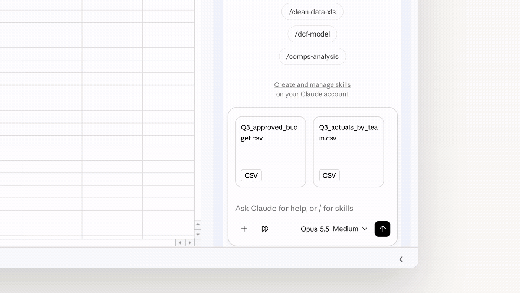520x293 pixels.
Task: Click the Q3_approved_budget.csv attachment
Action: (x=271, y=152)
